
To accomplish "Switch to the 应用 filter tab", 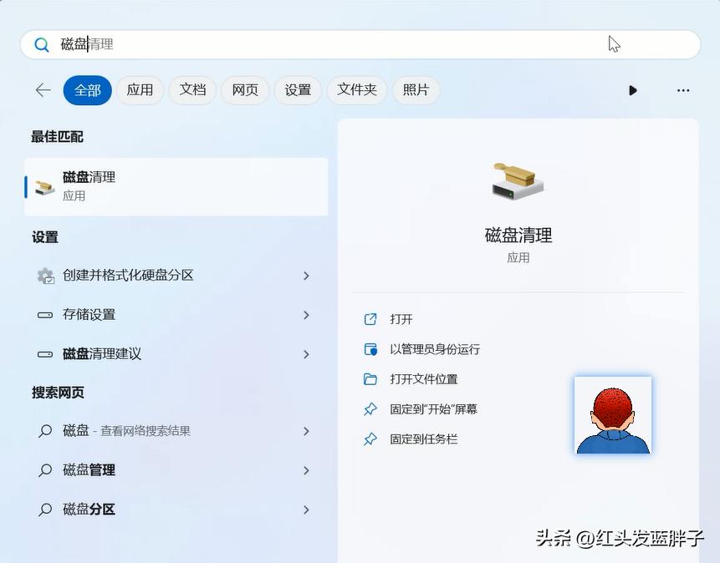I will tap(140, 90).
